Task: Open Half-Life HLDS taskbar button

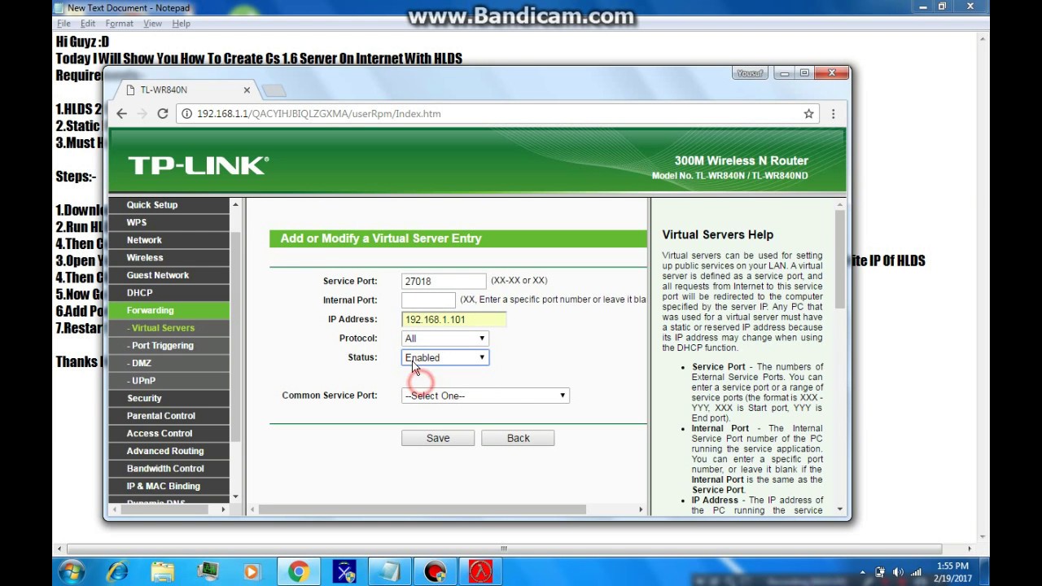Action: point(480,572)
